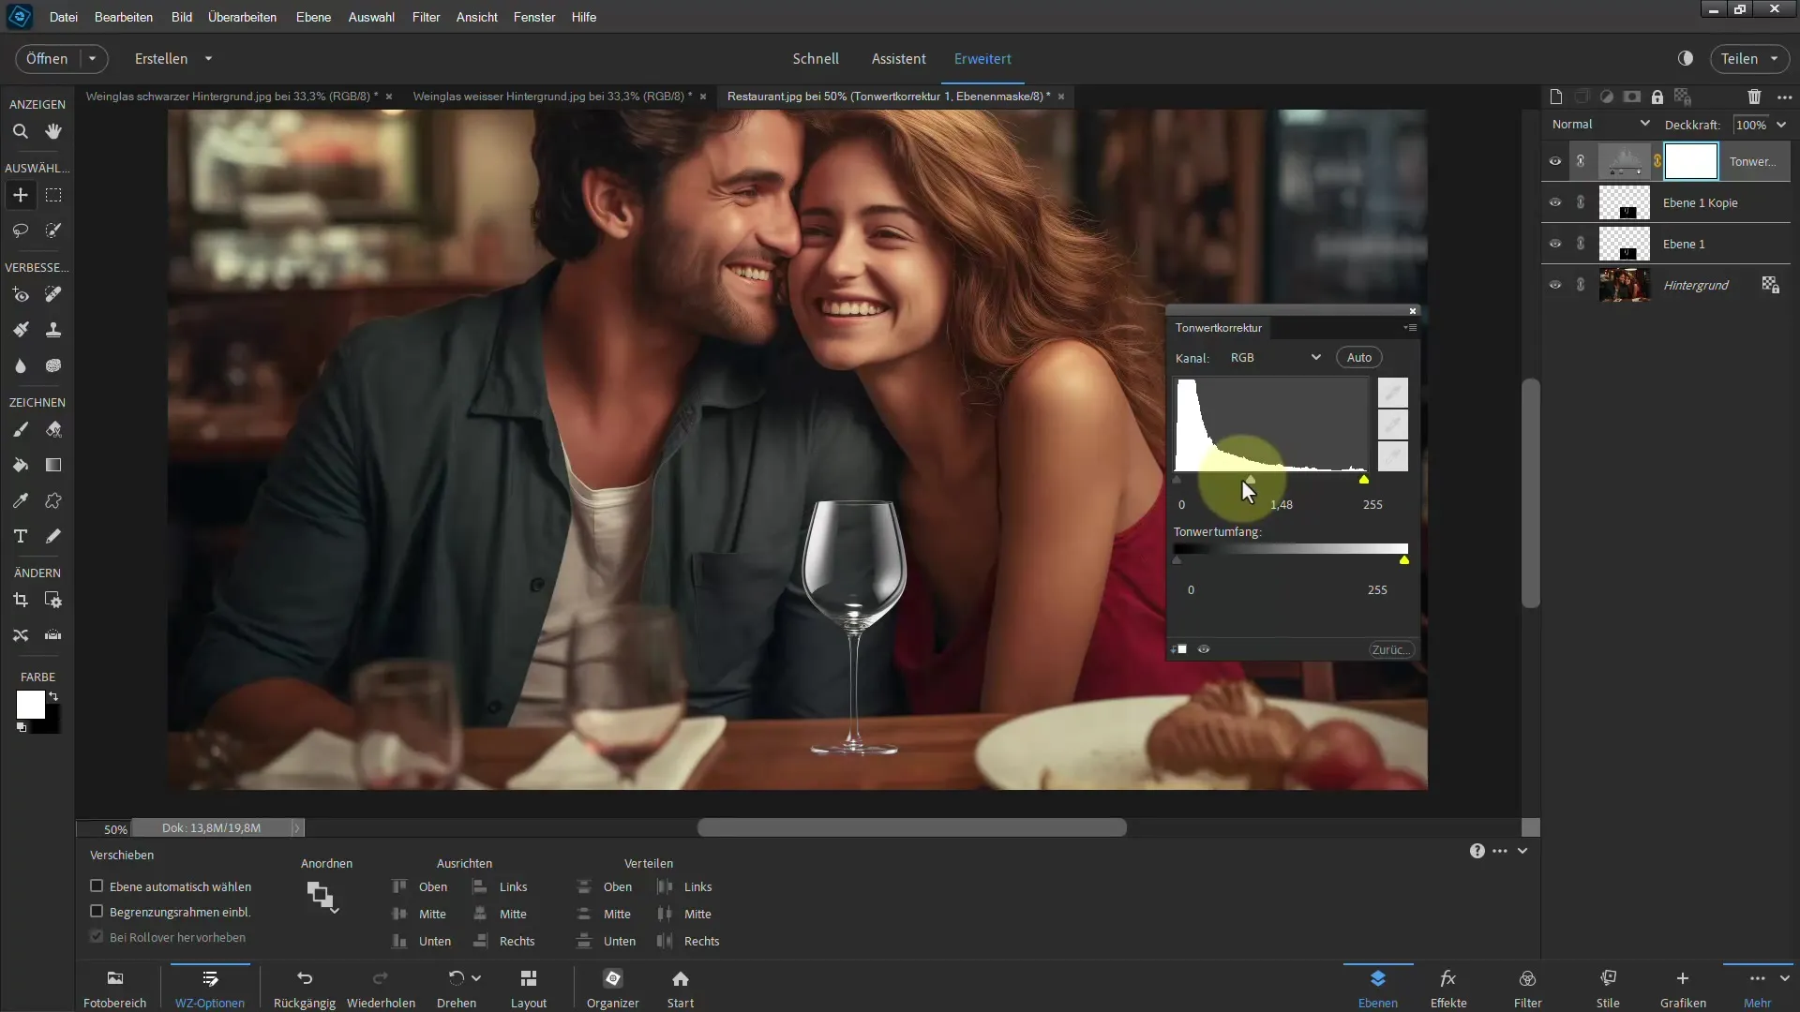
Task: Open the Kanal dropdown in Tonwertkorrektur
Action: coord(1272,357)
